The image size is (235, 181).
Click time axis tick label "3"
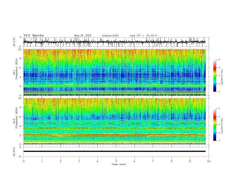tap(79, 161)
